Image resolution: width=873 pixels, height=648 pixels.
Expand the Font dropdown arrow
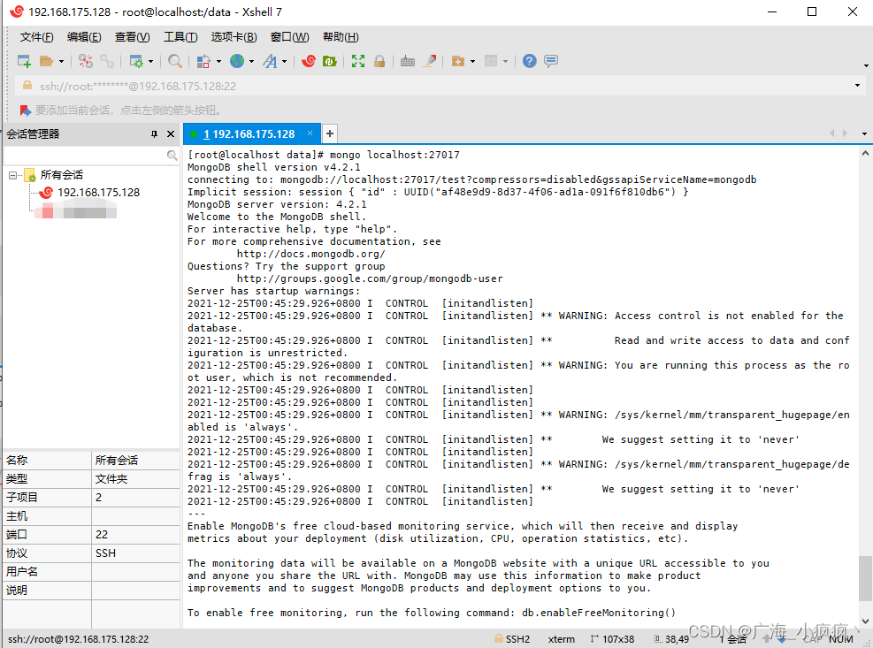click(x=285, y=61)
